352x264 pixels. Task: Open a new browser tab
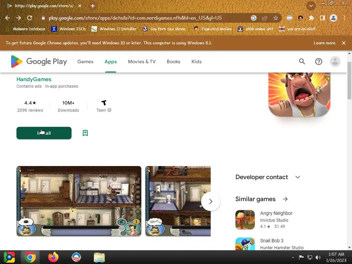click(93, 6)
